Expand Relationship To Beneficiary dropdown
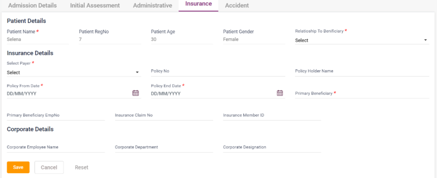 361,40
